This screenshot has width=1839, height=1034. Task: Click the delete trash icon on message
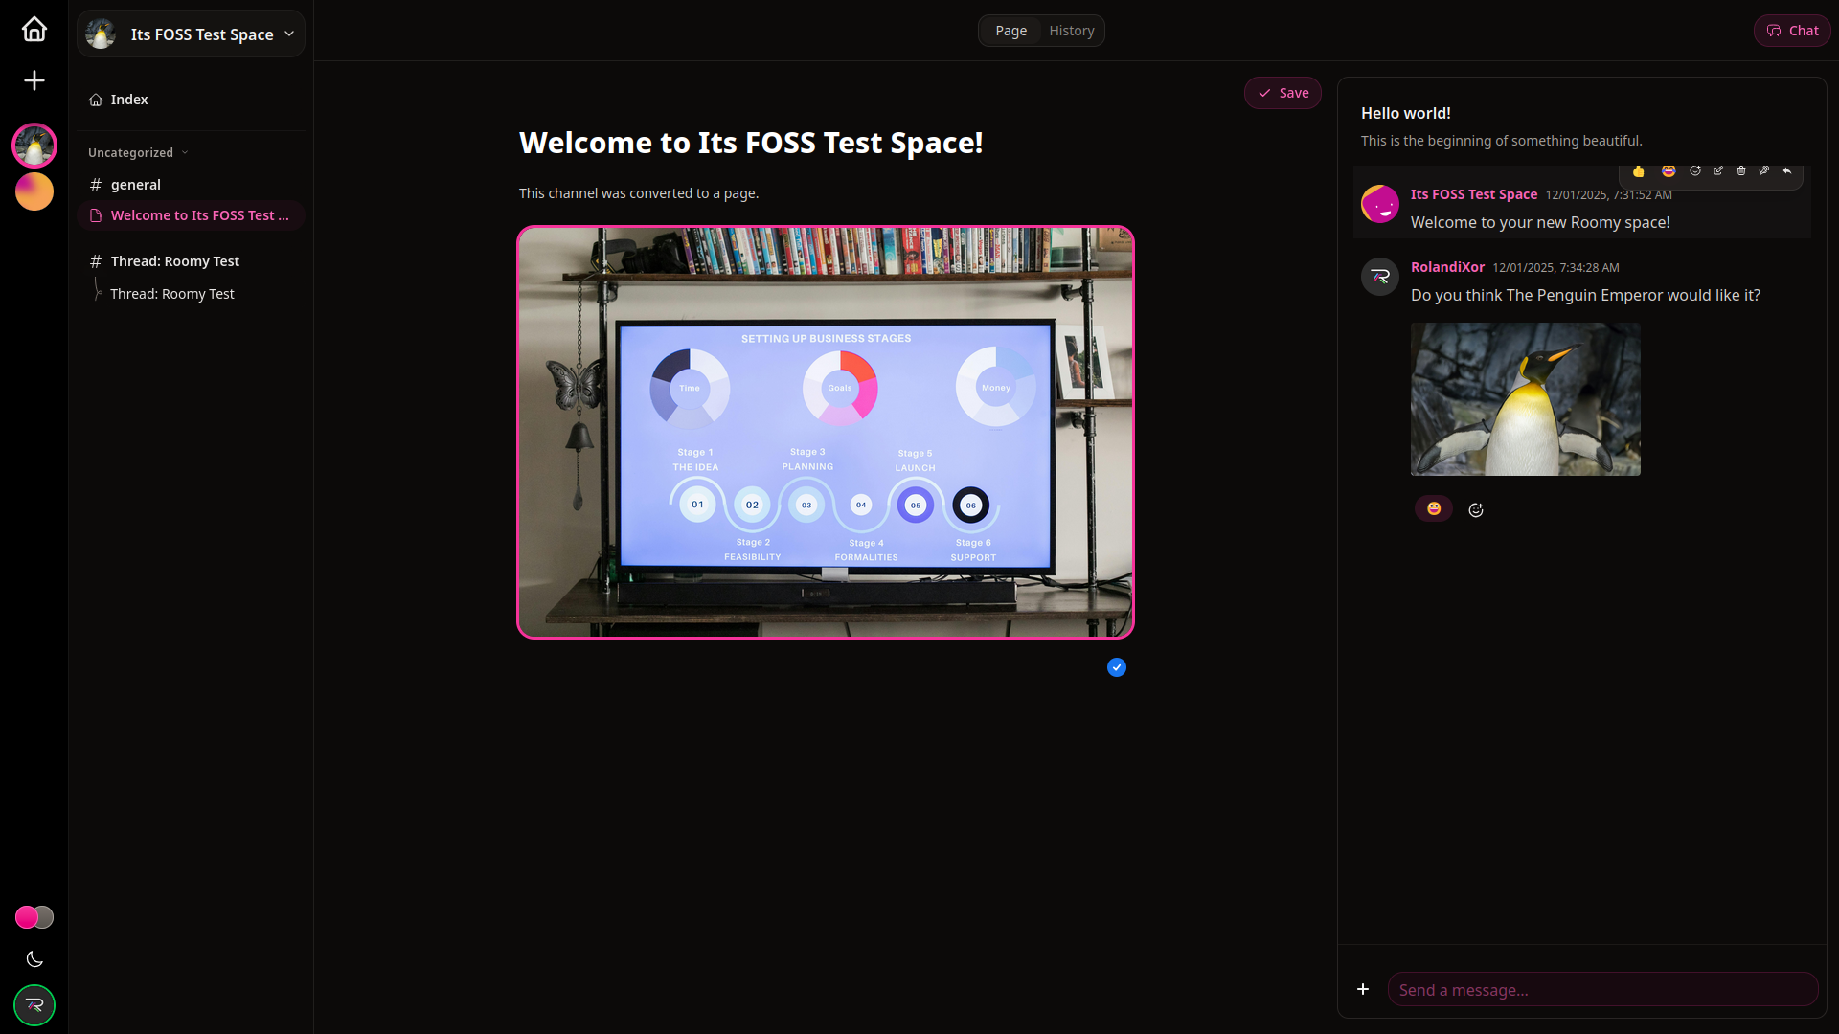point(1741,170)
